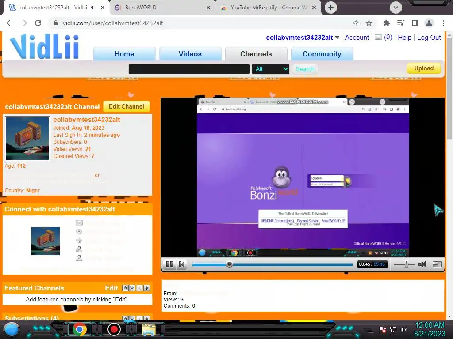Open a new browser tab
This screenshot has width=453, height=339.
coord(331,8)
